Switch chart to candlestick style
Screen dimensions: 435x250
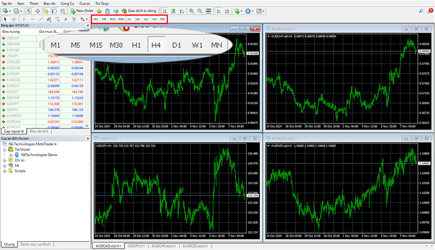(173, 11)
